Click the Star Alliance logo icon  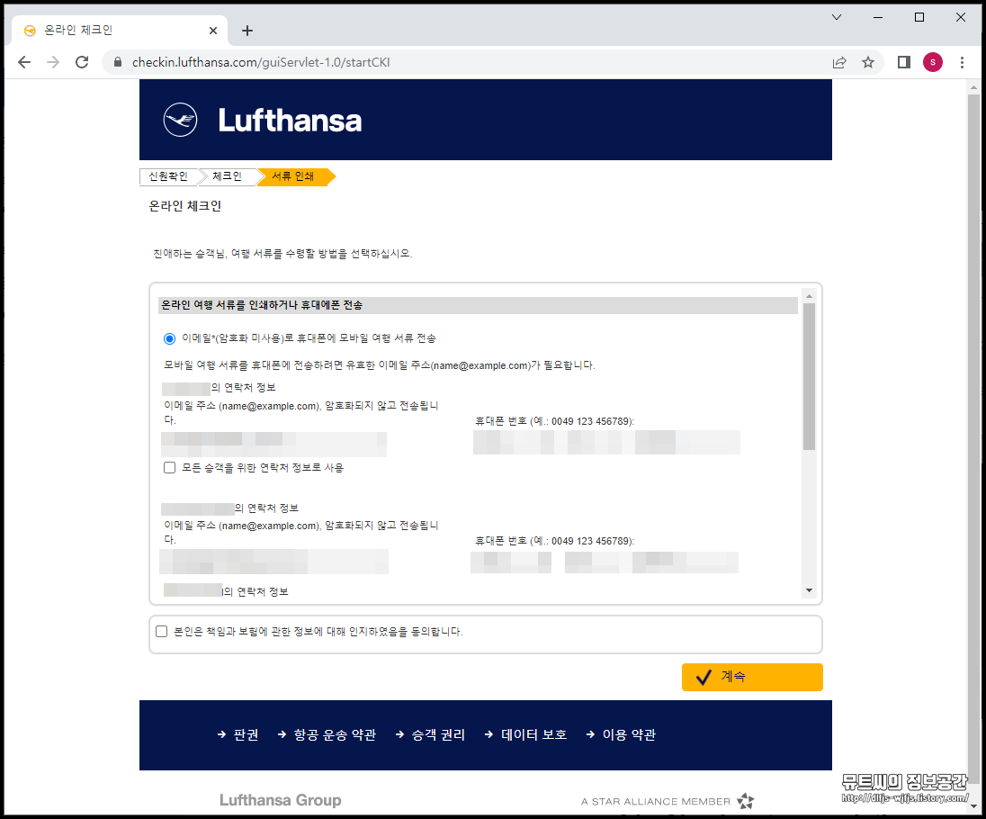[x=745, y=801]
